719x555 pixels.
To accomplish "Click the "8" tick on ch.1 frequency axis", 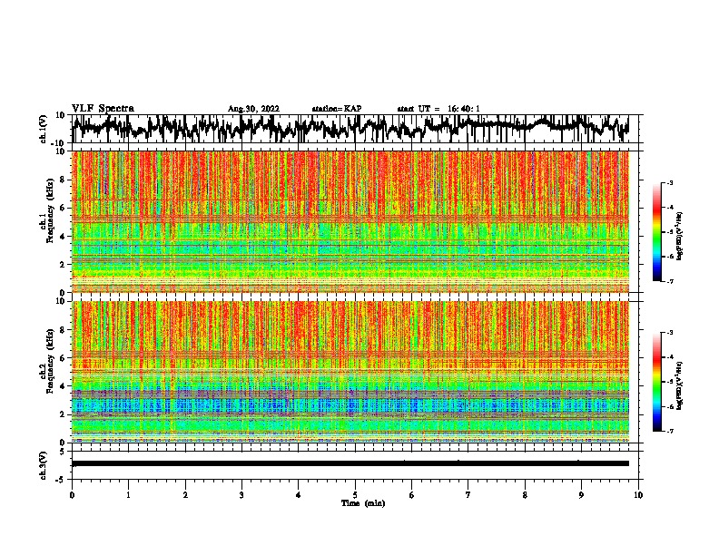I will click(x=64, y=180).
